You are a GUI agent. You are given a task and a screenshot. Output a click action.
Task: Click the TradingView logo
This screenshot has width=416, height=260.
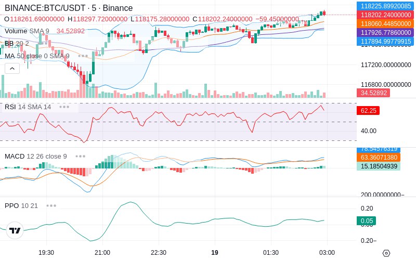point(15,230)
